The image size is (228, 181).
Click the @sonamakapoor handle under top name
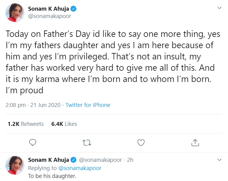pos(49,16)
